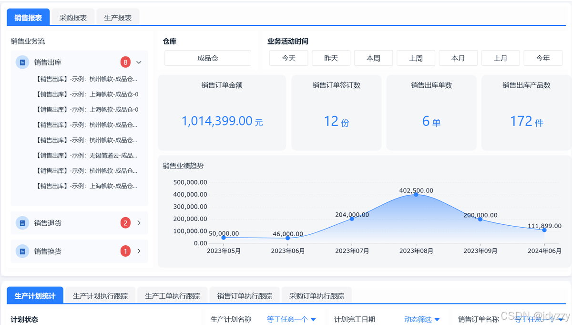Screen dimensions: 572x325
Task: Click the 销售业绩趋势 chart title
Action: tap(183, 166)
